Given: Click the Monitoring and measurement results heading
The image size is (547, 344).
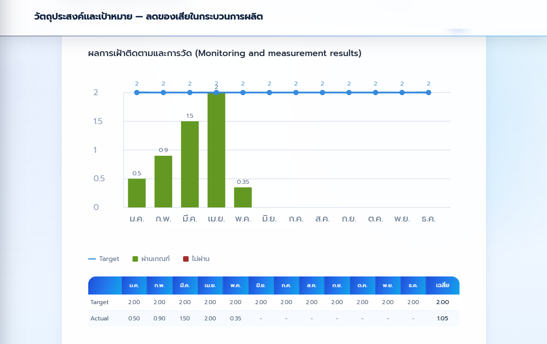Looking at the screenshot, I should tap(224, 53).
